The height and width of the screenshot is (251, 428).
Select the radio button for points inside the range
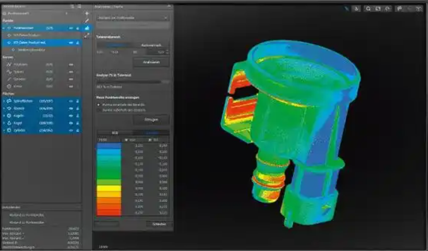pyautogui.click(x=98, y=105)
